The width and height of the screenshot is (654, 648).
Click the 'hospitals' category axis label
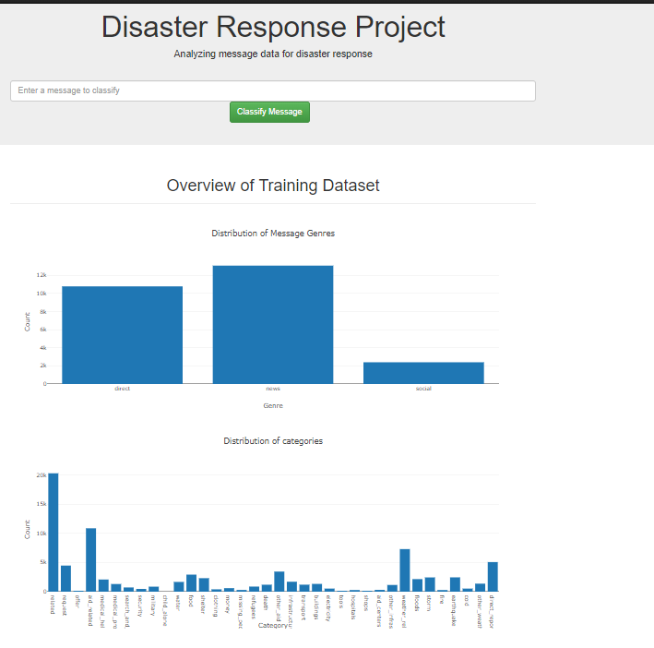353,607
